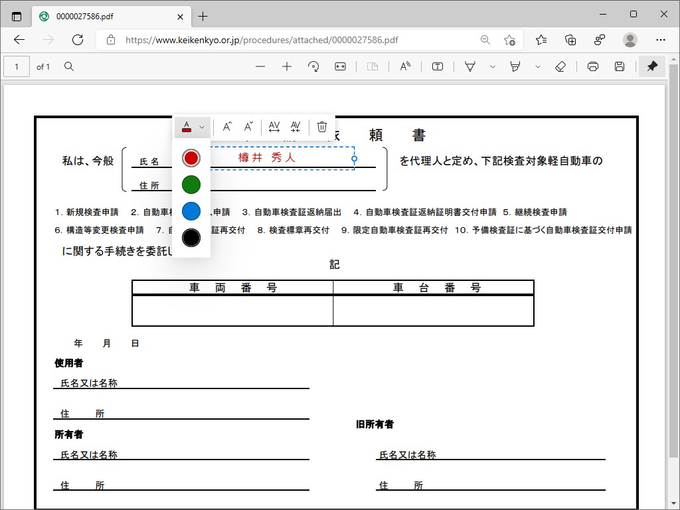This screenshot has width=680, height=510.
Task: Fit the PDF to page width
Action: [x=340, y=66]
